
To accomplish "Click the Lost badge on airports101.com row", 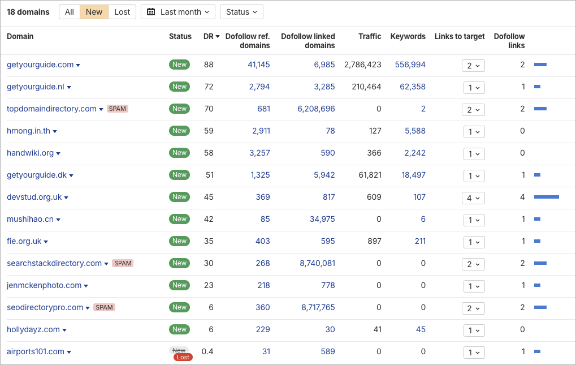I will coord(183,357).
